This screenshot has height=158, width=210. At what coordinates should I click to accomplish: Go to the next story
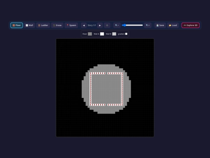pos(100,25)
